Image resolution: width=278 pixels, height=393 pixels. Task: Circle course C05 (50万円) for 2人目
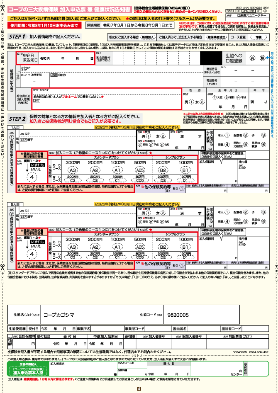pyautogui.click(x=140, y=257)
